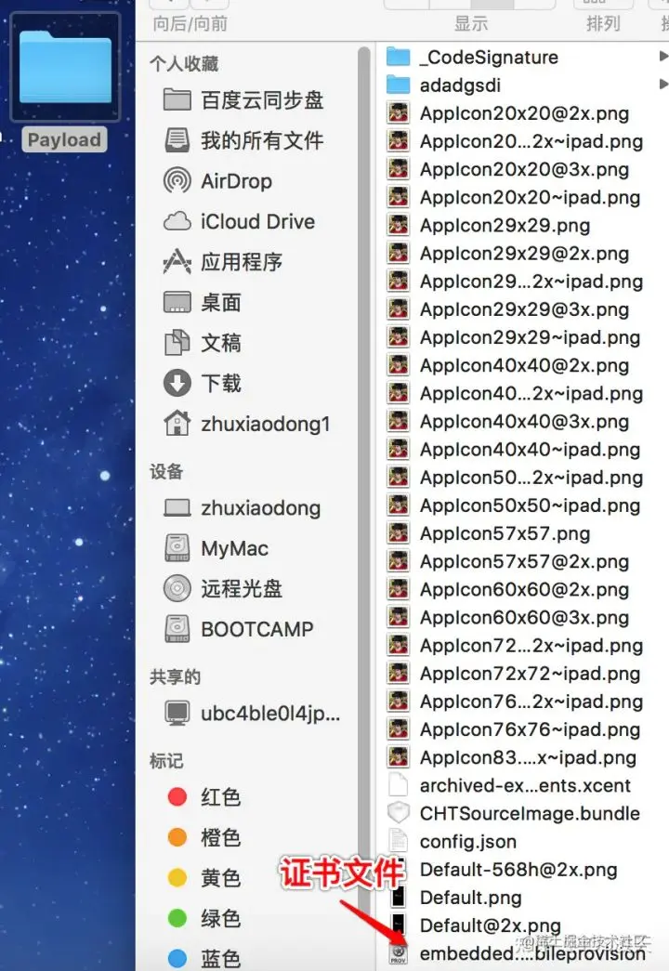Expand the adadgsdi folder arrow
This screenshot has height=971, width=669.
coord(663,85)
